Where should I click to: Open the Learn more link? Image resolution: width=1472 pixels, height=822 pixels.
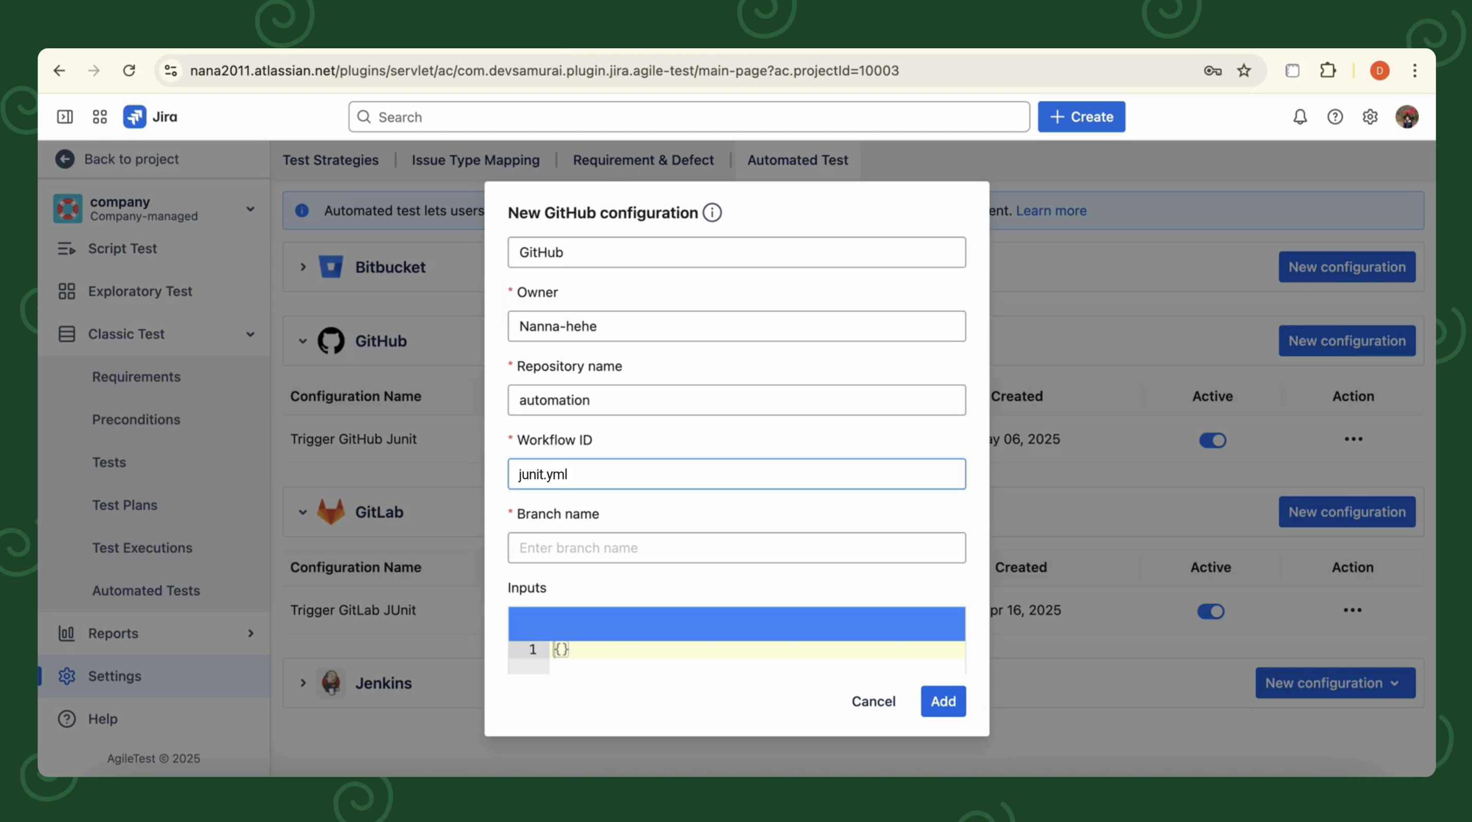tap(1052, 210)
